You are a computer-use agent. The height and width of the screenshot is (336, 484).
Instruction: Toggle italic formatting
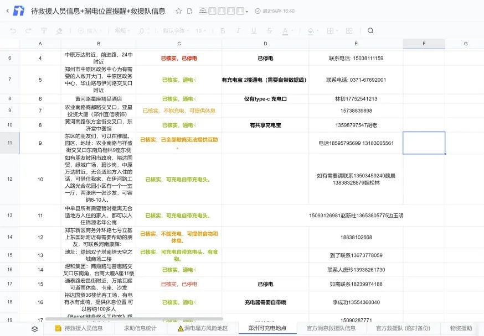click(238, 30)
